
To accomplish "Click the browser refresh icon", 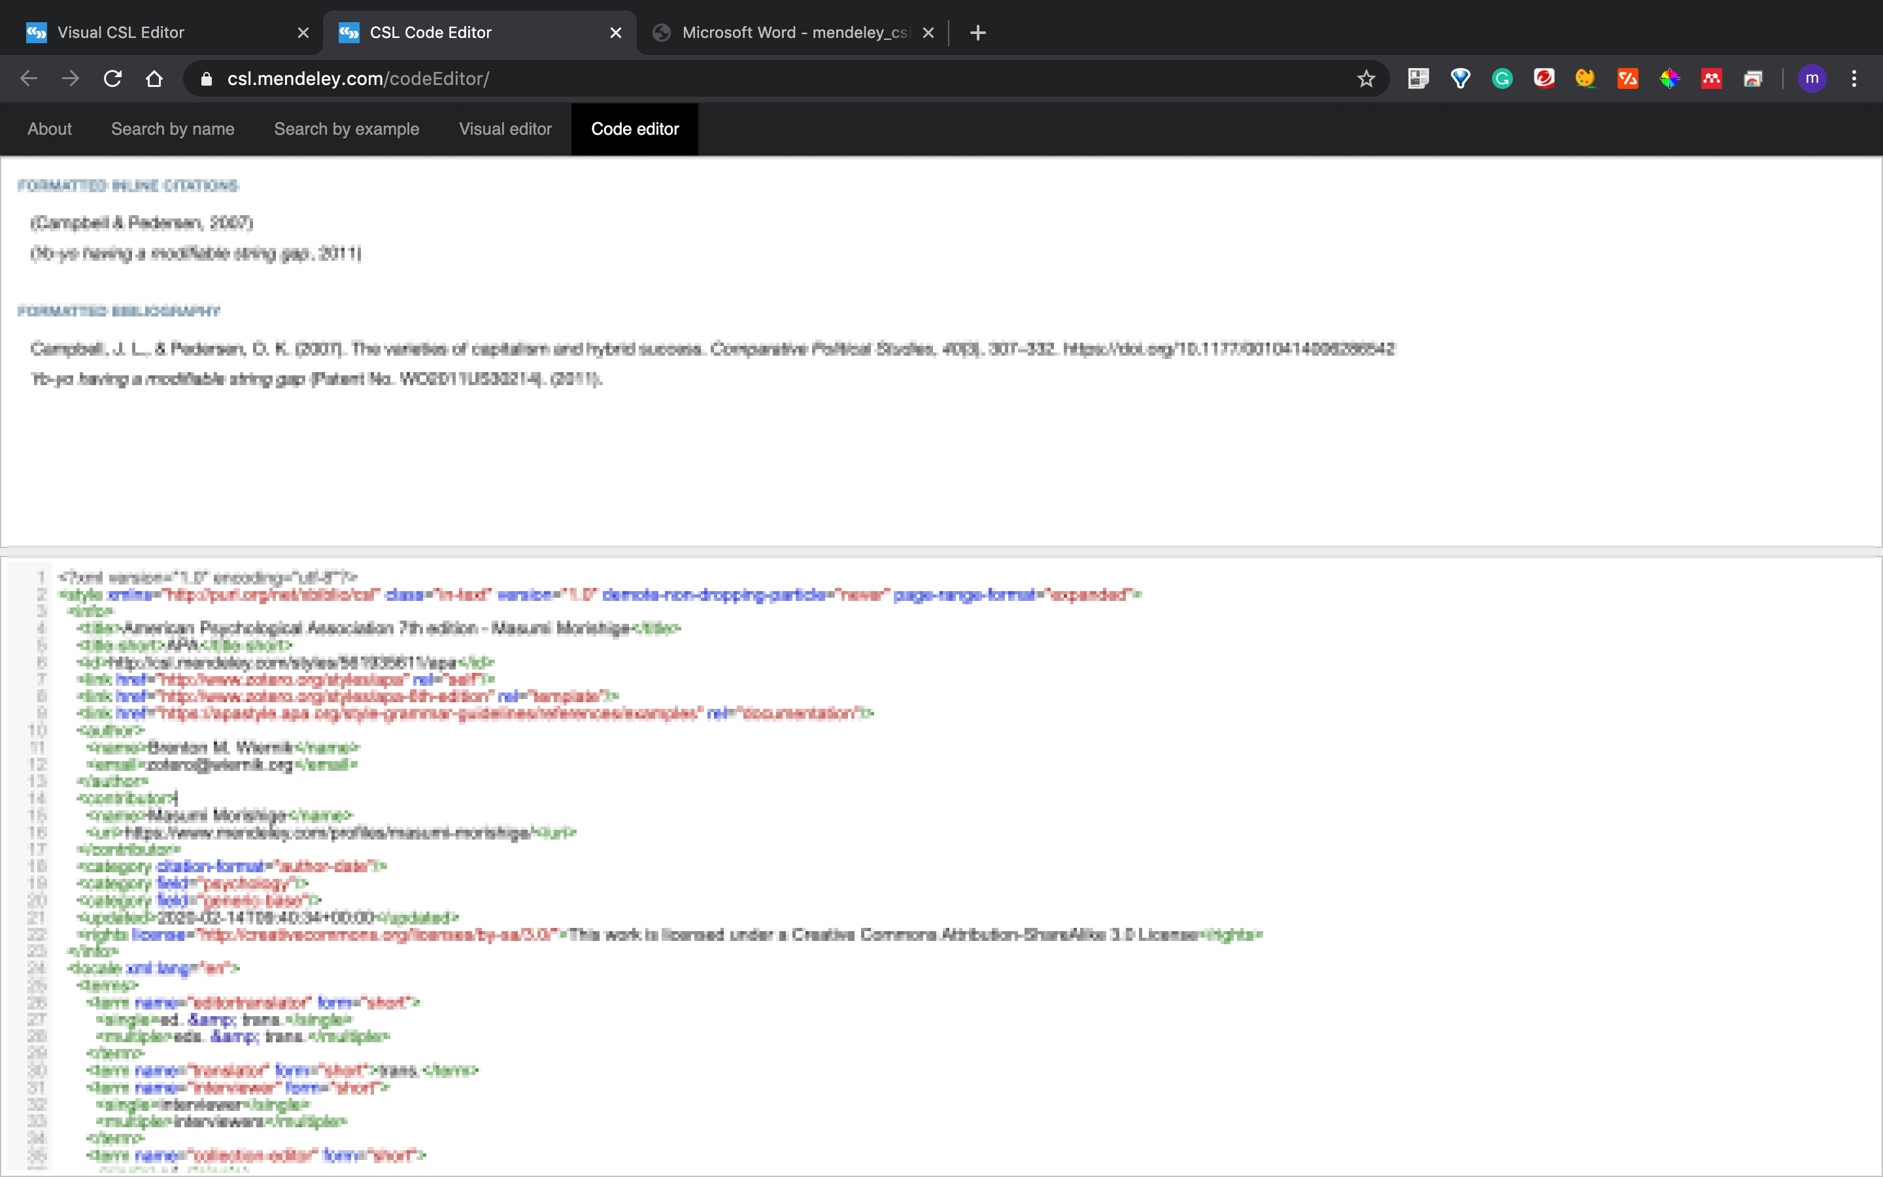I will (114, 78).
